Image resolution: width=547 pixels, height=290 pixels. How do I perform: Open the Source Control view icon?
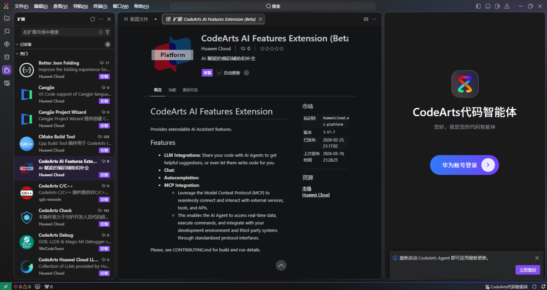coord(7,44)
